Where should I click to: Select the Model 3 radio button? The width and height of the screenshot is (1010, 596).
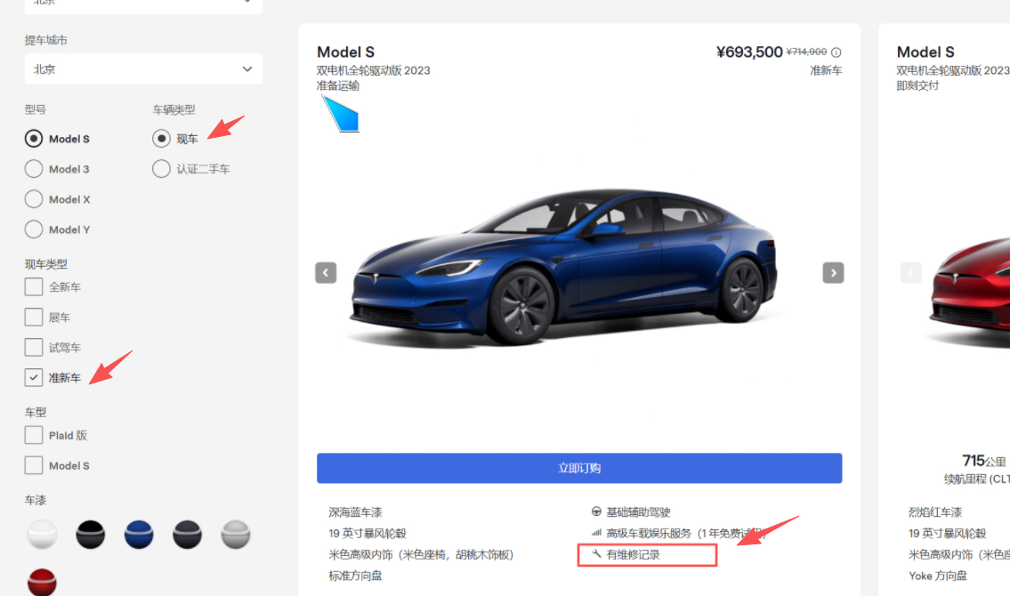tap(34, 169)
